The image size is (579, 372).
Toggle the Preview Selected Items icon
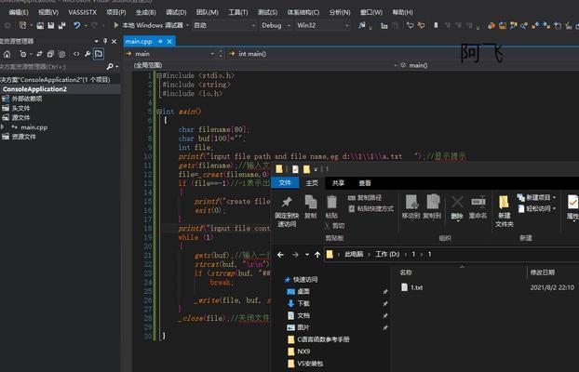tap(99, 54)
